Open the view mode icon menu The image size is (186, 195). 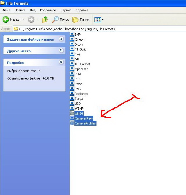point(99,19)
